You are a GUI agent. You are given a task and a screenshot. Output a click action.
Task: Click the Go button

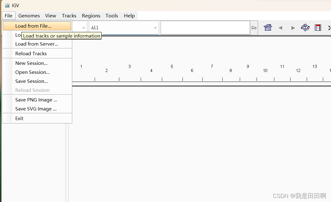coord(254,28)
